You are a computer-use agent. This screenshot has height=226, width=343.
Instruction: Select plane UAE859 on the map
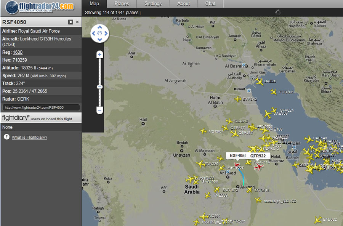coord(268,114)
